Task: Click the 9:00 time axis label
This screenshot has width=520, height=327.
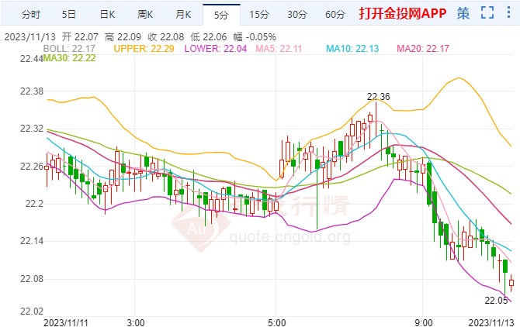Action: (424, 322)
